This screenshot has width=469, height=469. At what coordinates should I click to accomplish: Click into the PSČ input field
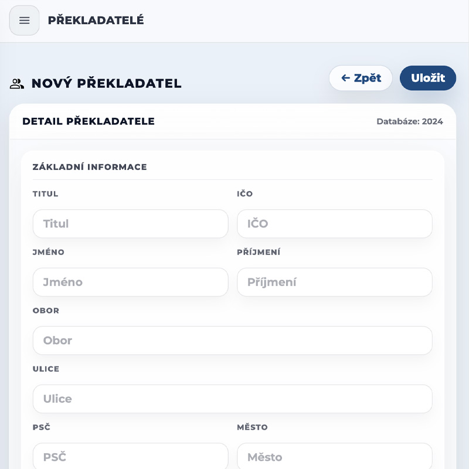coord(130,457)
